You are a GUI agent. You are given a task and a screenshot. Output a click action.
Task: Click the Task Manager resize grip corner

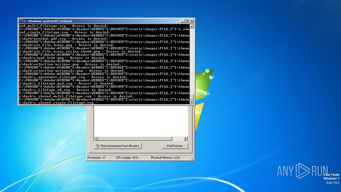click(x=192, y=158)
